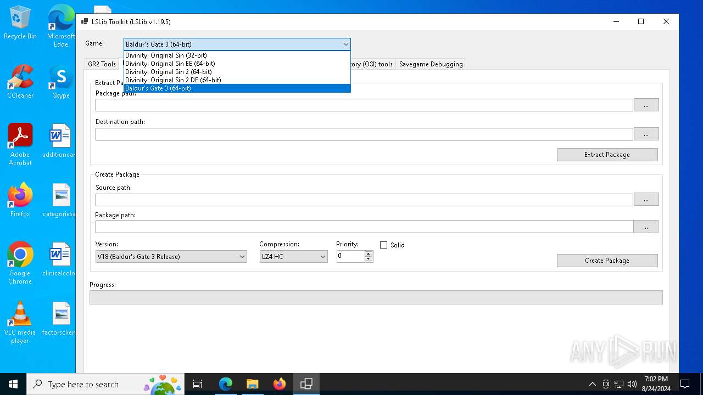Open the notification center icon
Viewport: 703px width, 395px height.
tap(684, 384)
